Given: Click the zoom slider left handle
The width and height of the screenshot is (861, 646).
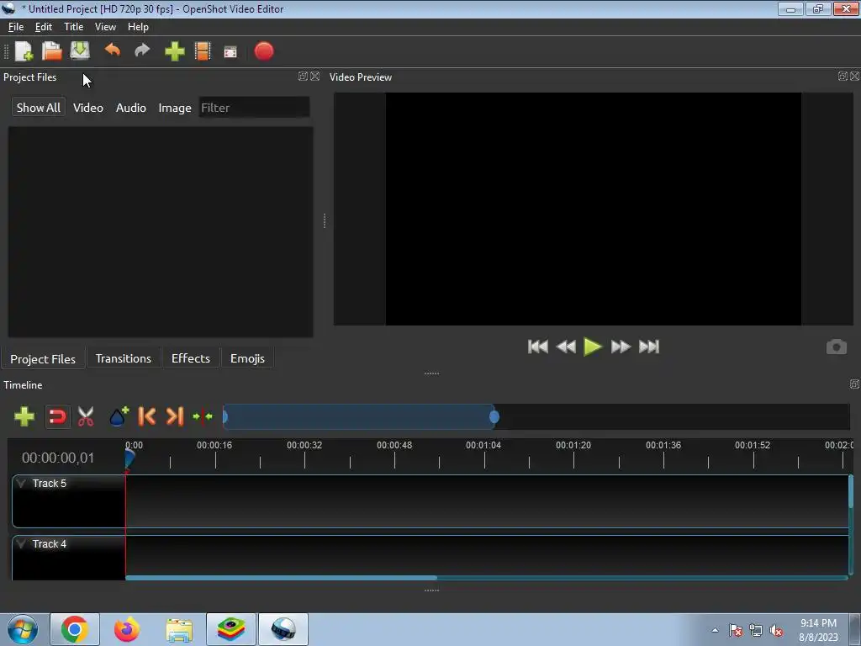Looking at the screenshot, I should point(225,417).
